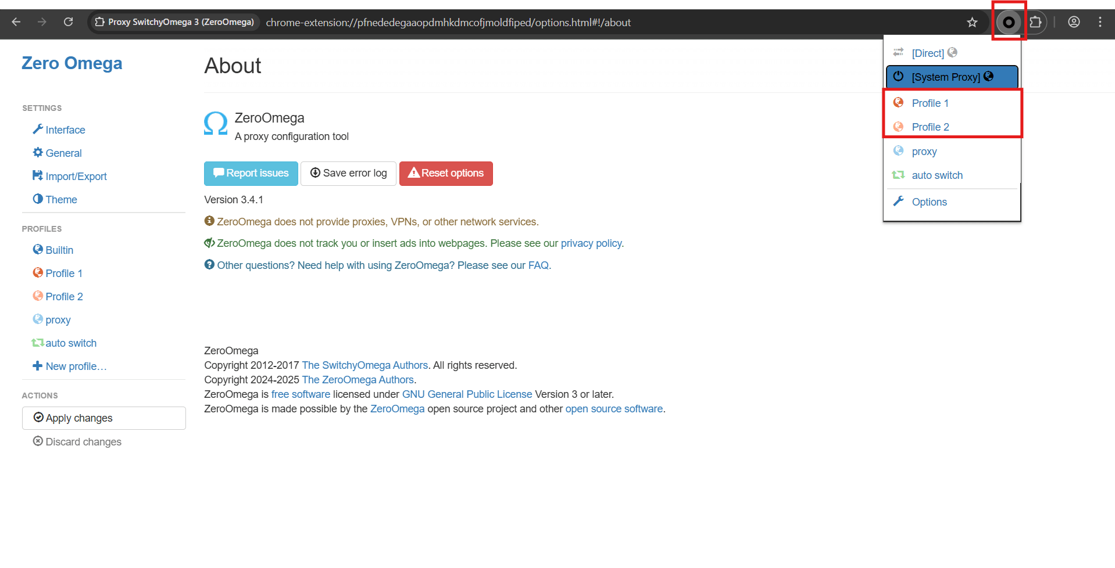Focus the address bar showing the chrome-extension URL
This screenshot has width=1115, height=568.
point(448,23)
